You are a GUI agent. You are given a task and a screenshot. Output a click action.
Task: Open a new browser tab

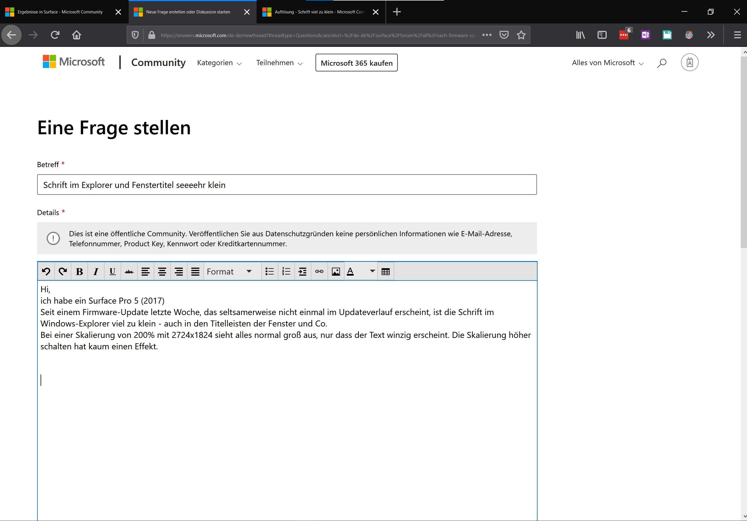coord(397,12)
